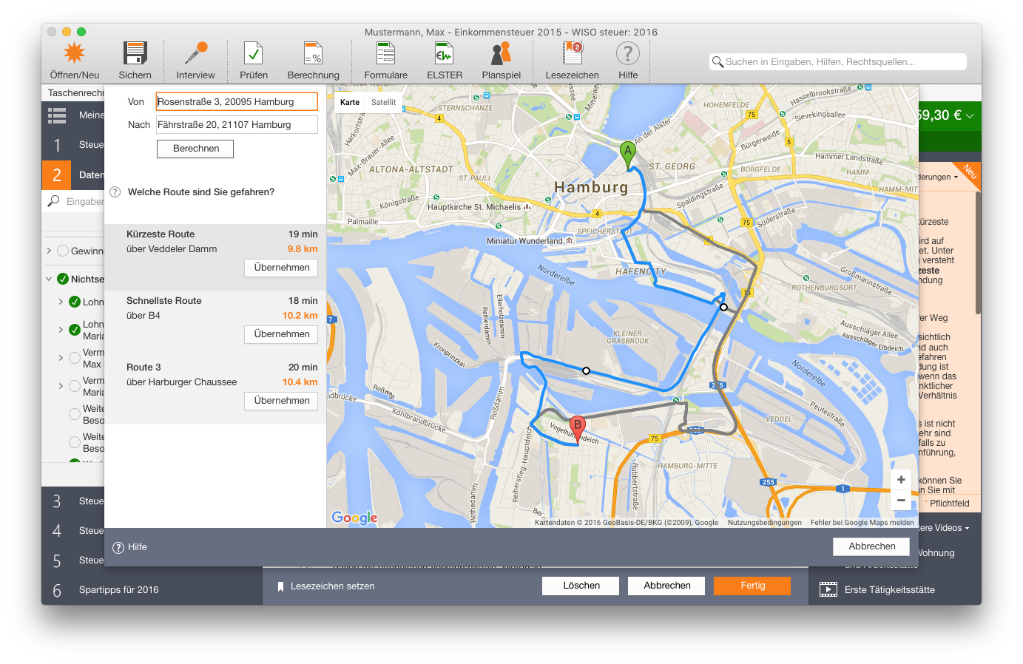The height and width of the screenshot is (664, 1023).
Task: Click the Hilfe question mark toolbar icon
Action: (628, 53)
